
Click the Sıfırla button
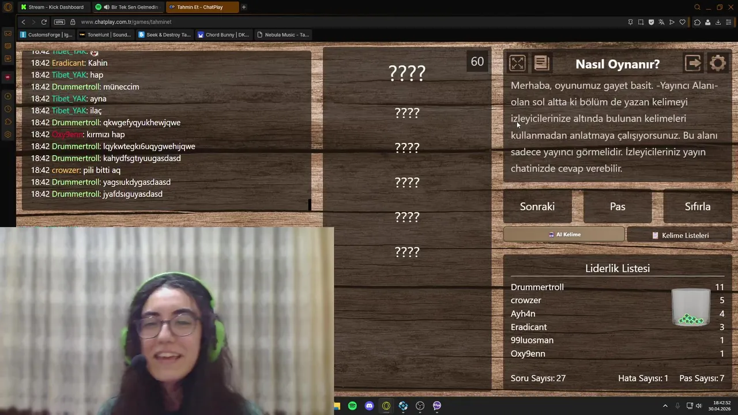tap(698, 206)
